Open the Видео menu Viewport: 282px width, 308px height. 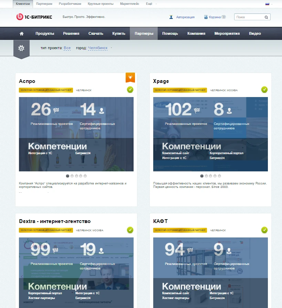[255, 34]
